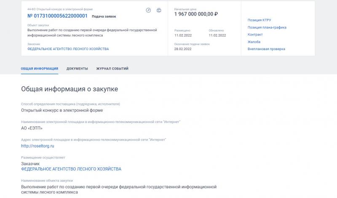Click the Жалоба link
The height and width of the screenshot is (198, 337).
(254, 42)
